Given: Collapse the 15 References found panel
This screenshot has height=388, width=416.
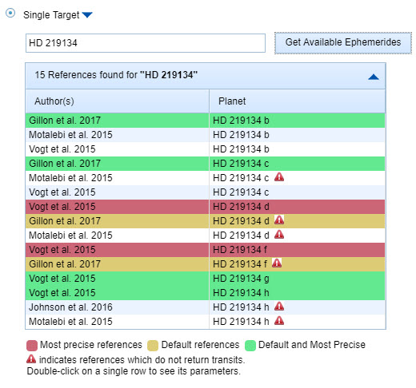Looking at the screenshot, I should coord(374,77).
